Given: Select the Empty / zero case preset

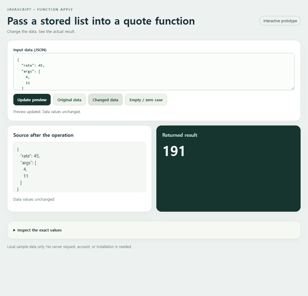Looking at the screenshot, I should coord(146,100).
